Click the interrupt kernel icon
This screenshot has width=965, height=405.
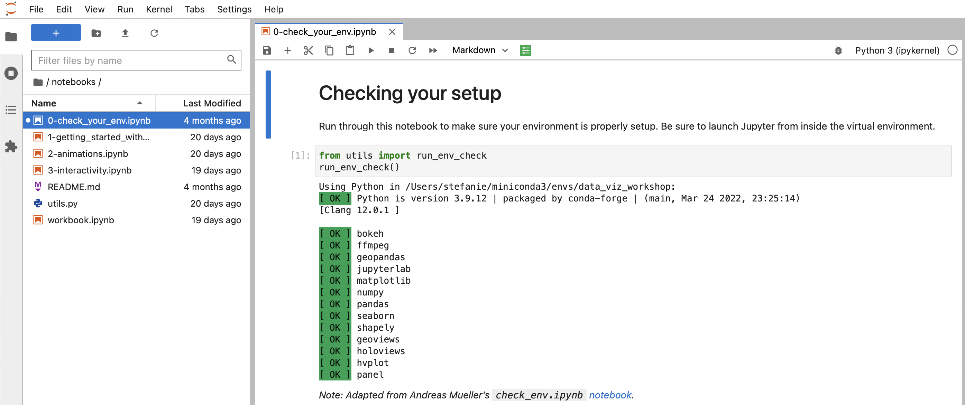391,50
